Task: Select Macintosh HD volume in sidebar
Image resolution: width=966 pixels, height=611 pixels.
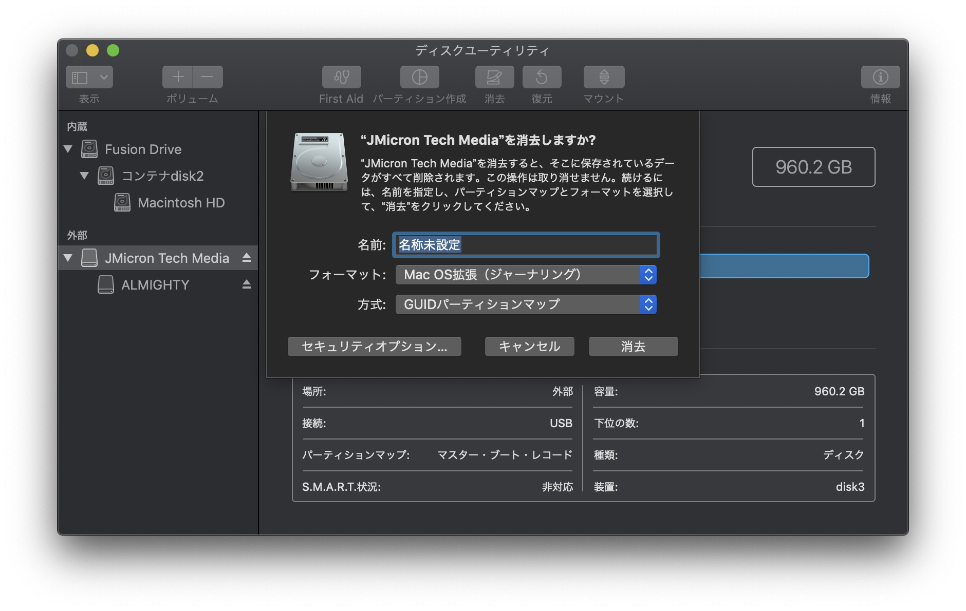Action: click(181, 203)
